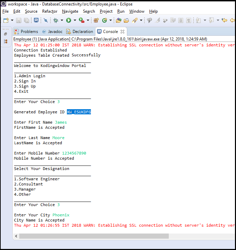Switch to the Problems tab
236x250 pixels.
[x=26, y=32]
